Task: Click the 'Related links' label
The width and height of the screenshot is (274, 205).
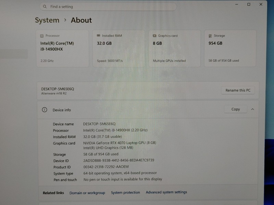Action: 53,193
